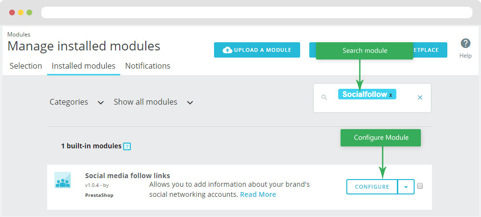Click the Social media follow links module icon
This screenshot has height=217, width=481.
click(x=63, y=180)
